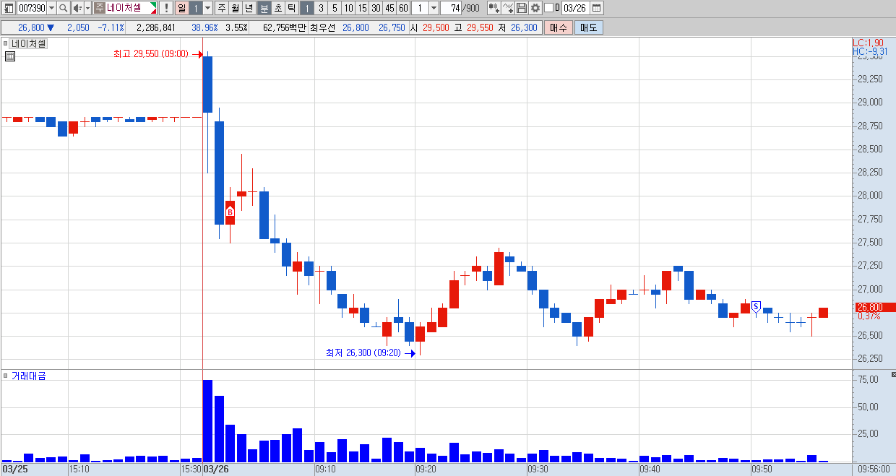Click the exclamation mark info icon
The width and height of the screenshot is (896, 476).
pyautogui.click(x=166, y=8)
